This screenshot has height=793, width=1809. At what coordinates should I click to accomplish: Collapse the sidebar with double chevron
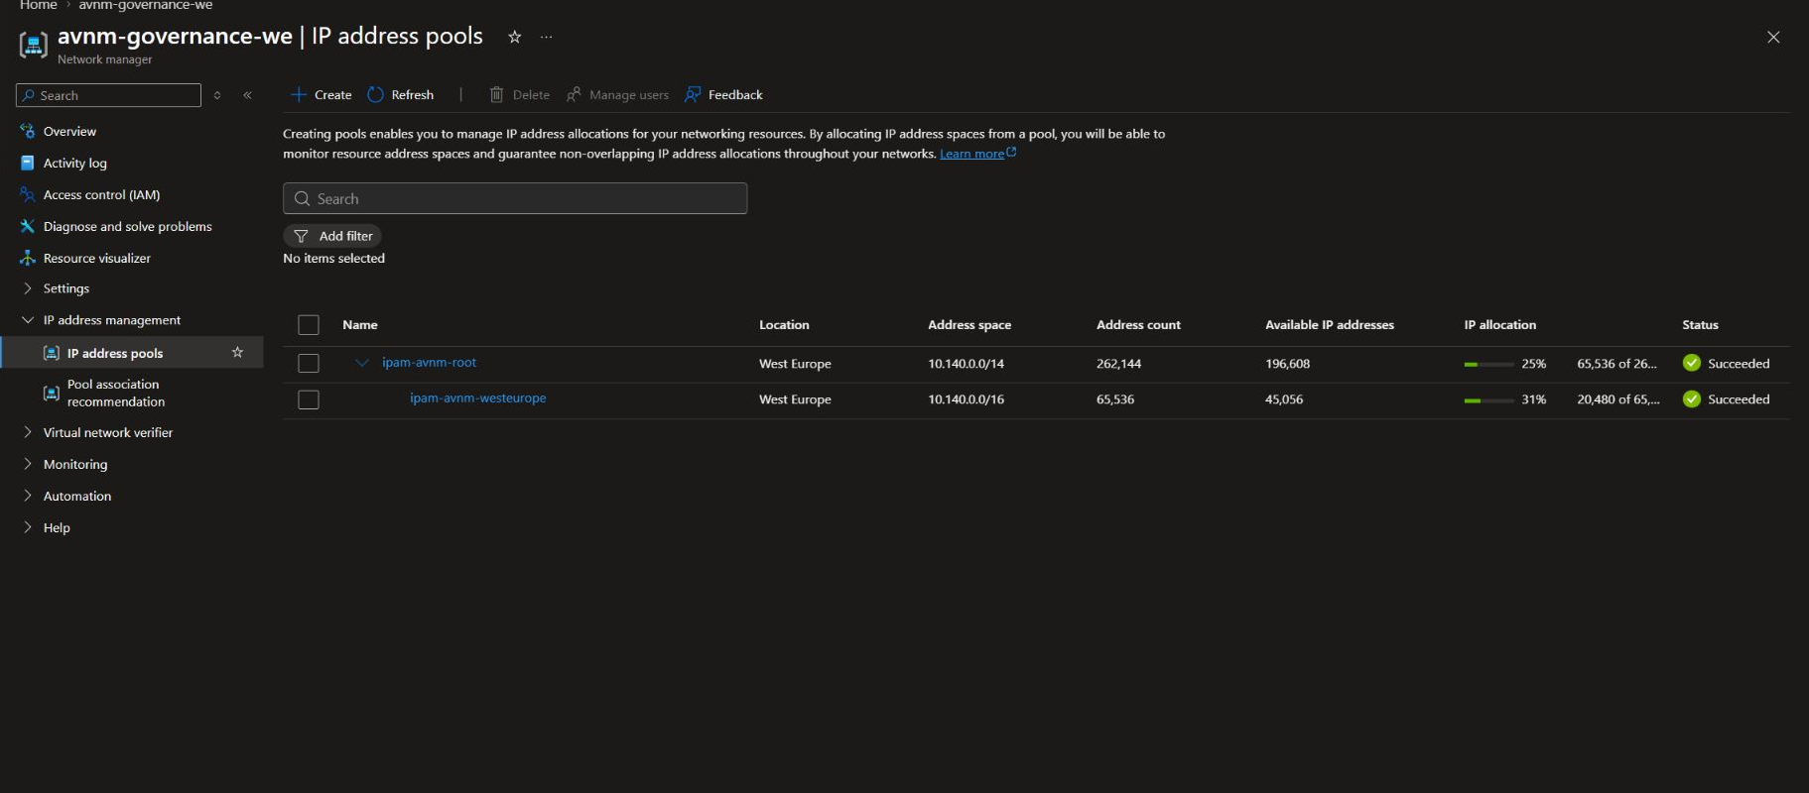pyautogui.click(x=247, y=95)
